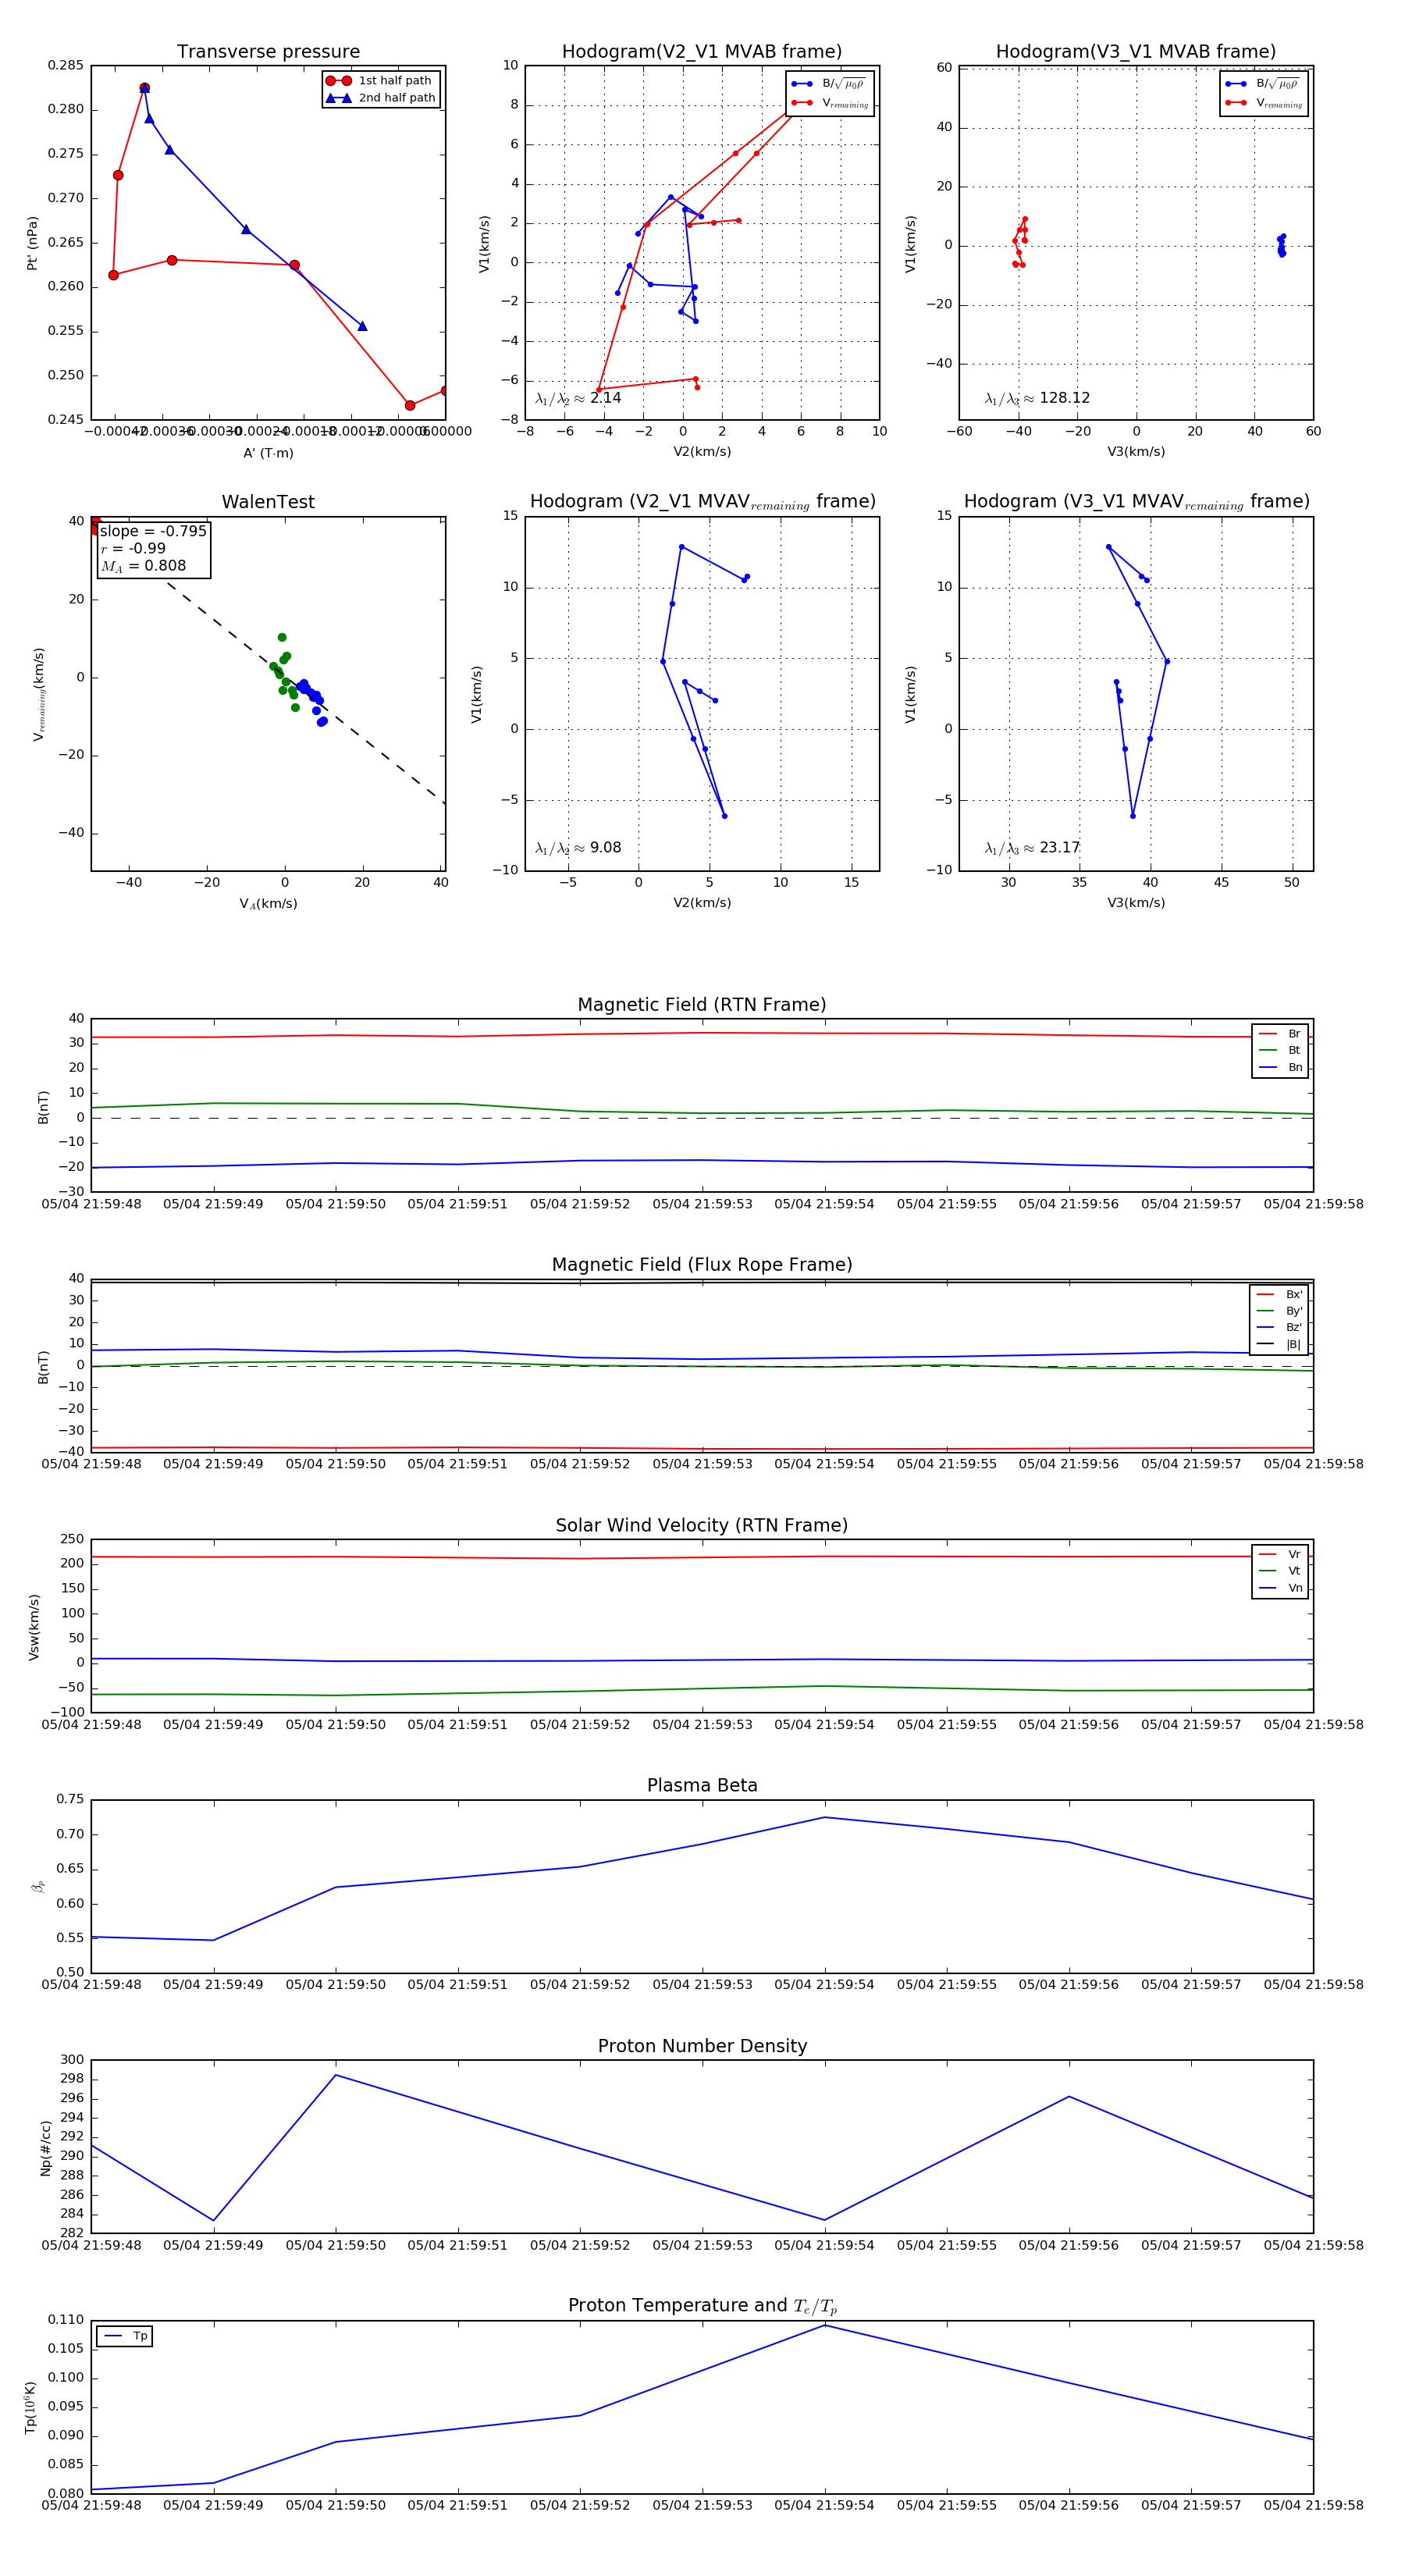Click the 'MA = 0.808' annotation

click(143, 566)
